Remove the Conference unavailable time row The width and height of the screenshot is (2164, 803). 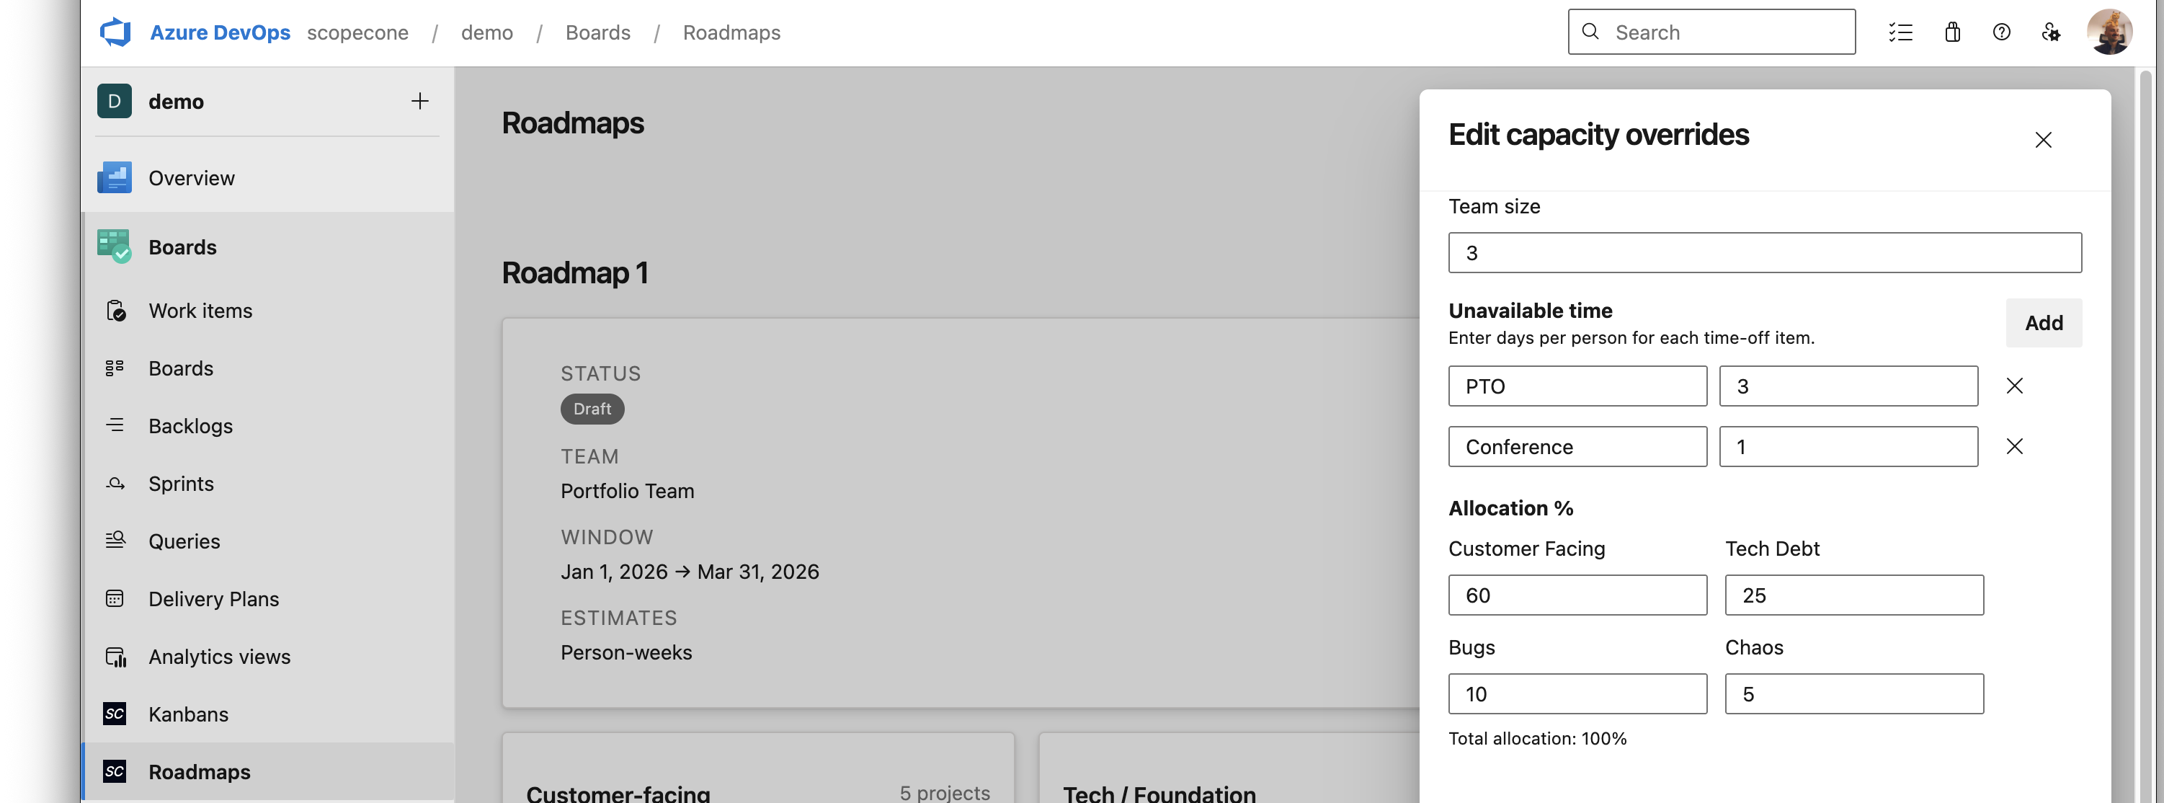tap(2013, 446)
